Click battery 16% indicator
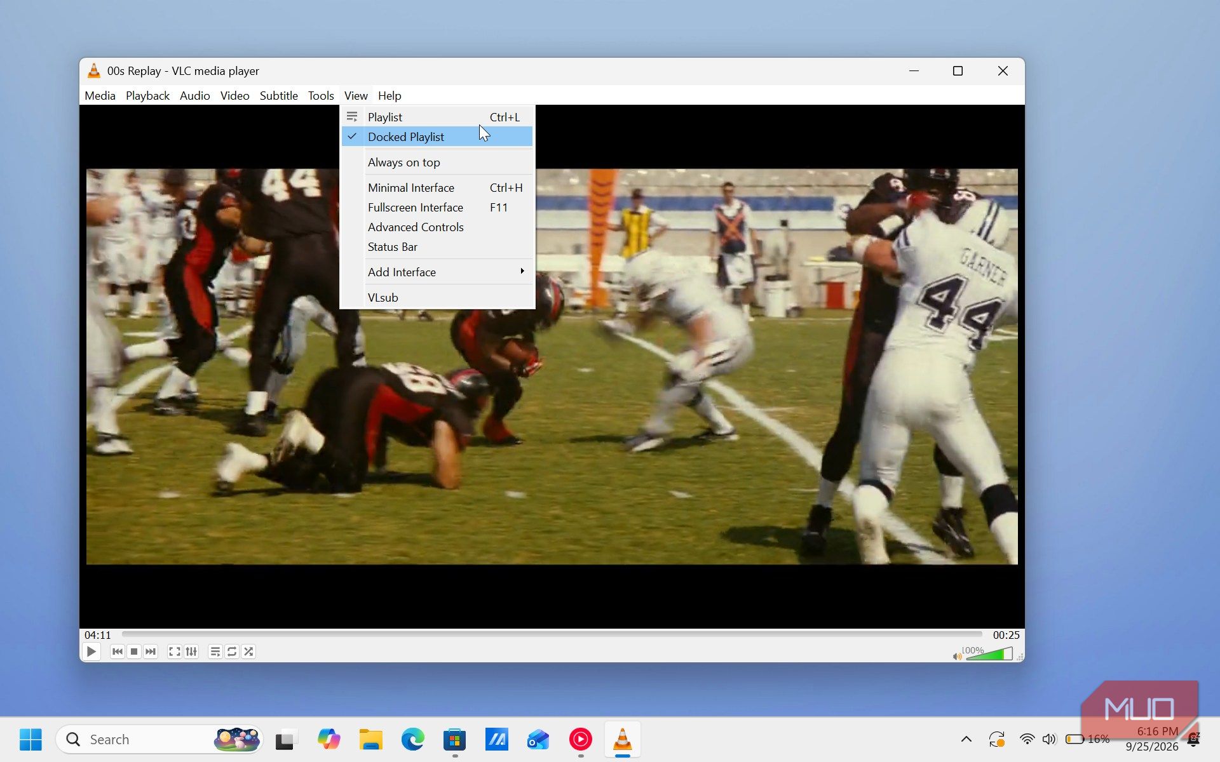The image size is (1220, 762). (x=1087, y=739)
